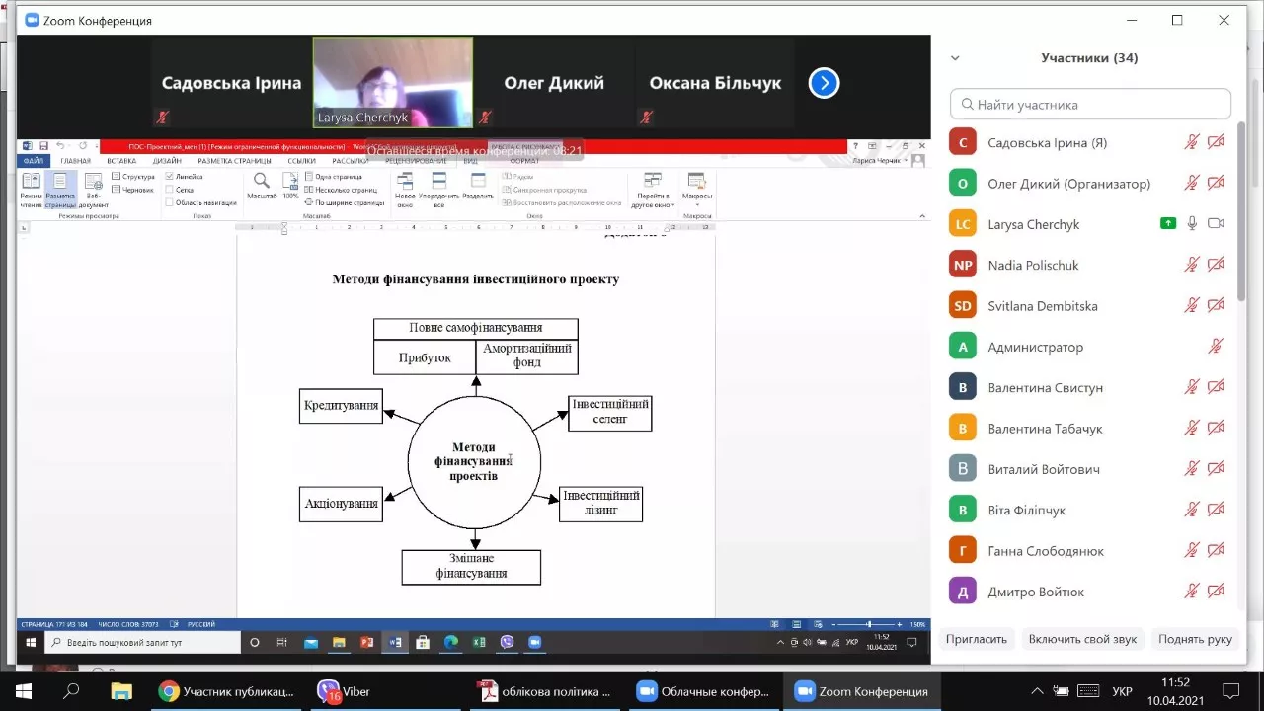Click the Поднять руку button
The width and height of the screenshot is (1264, 711).
pos(1195,639)
